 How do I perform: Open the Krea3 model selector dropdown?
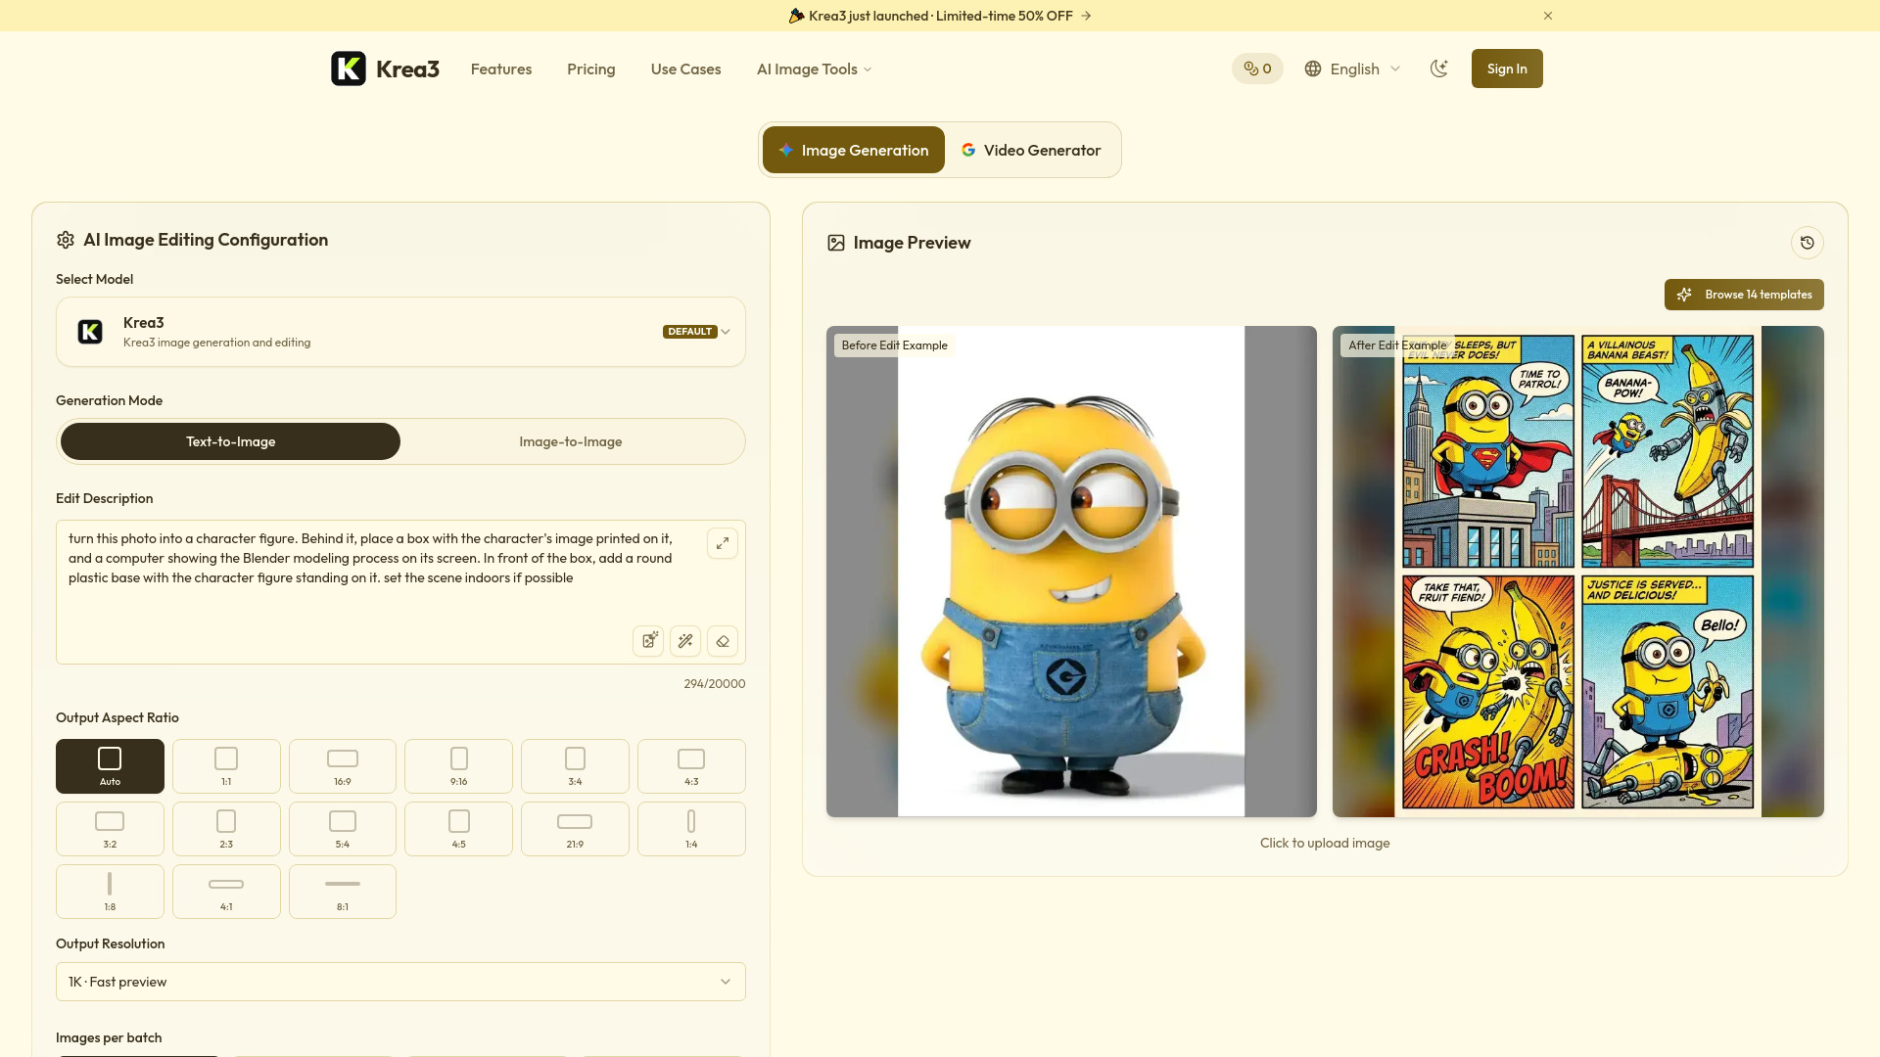tap(400, 332)
